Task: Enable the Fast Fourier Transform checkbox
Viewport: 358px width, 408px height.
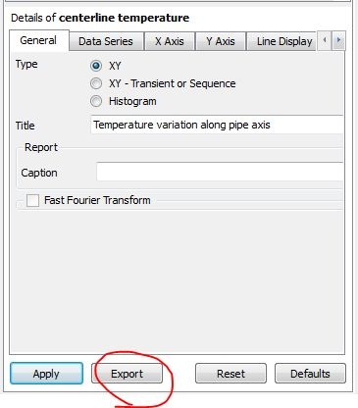Action: [32, 200]
